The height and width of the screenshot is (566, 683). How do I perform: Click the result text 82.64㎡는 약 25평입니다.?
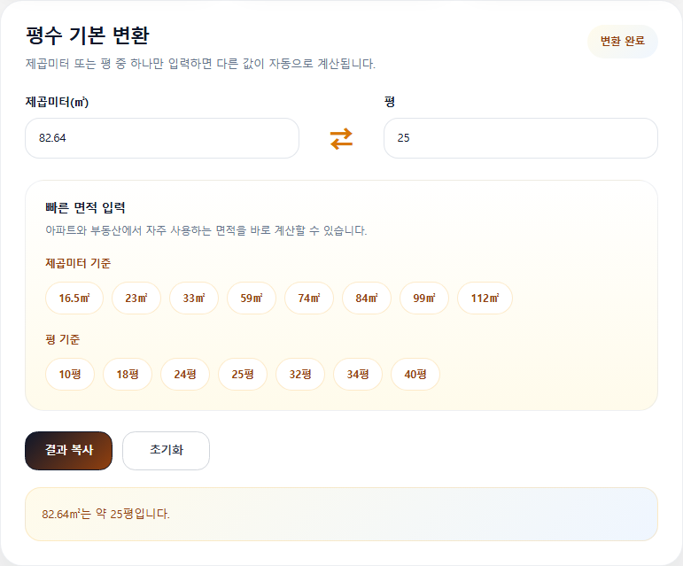105,514
